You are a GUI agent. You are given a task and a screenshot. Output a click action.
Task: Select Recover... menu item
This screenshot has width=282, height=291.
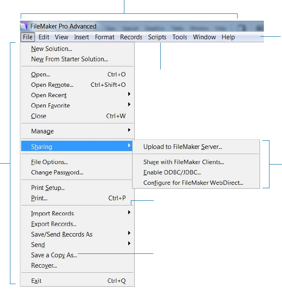[77, 266]
